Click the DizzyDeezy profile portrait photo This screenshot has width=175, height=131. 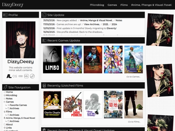click(x=21, y=40)
